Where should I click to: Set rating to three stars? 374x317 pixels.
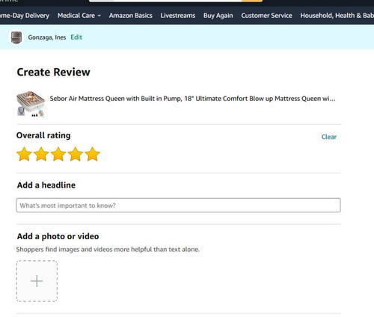[x=58, y=154]
